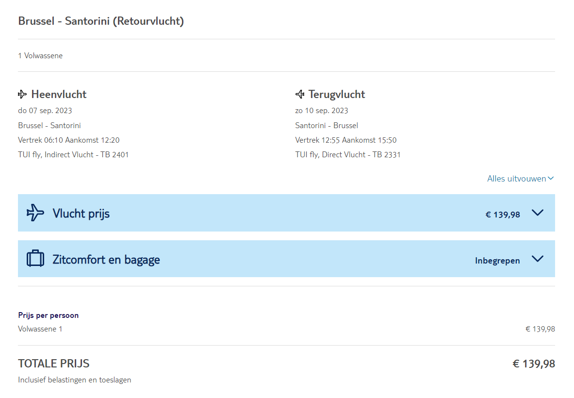
Task: Click the Terugvlucht heading
Action: pos(337,94)
